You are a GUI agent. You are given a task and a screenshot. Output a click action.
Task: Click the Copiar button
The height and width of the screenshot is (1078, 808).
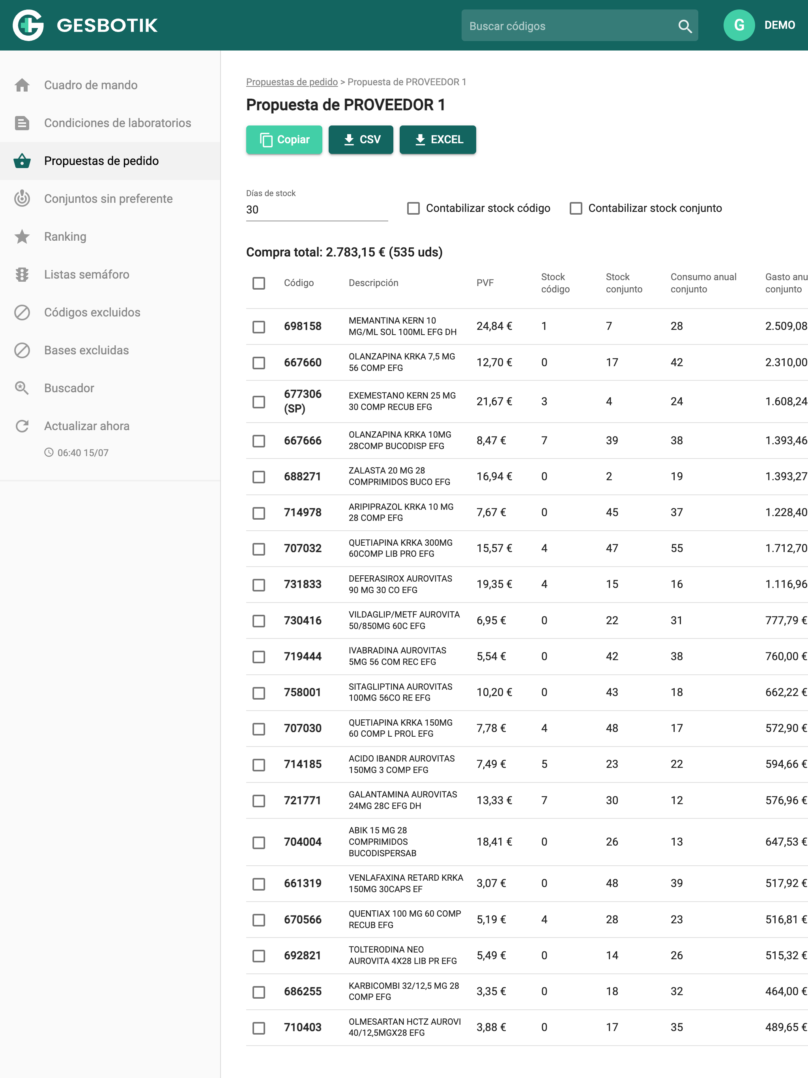tap(284, 139)
